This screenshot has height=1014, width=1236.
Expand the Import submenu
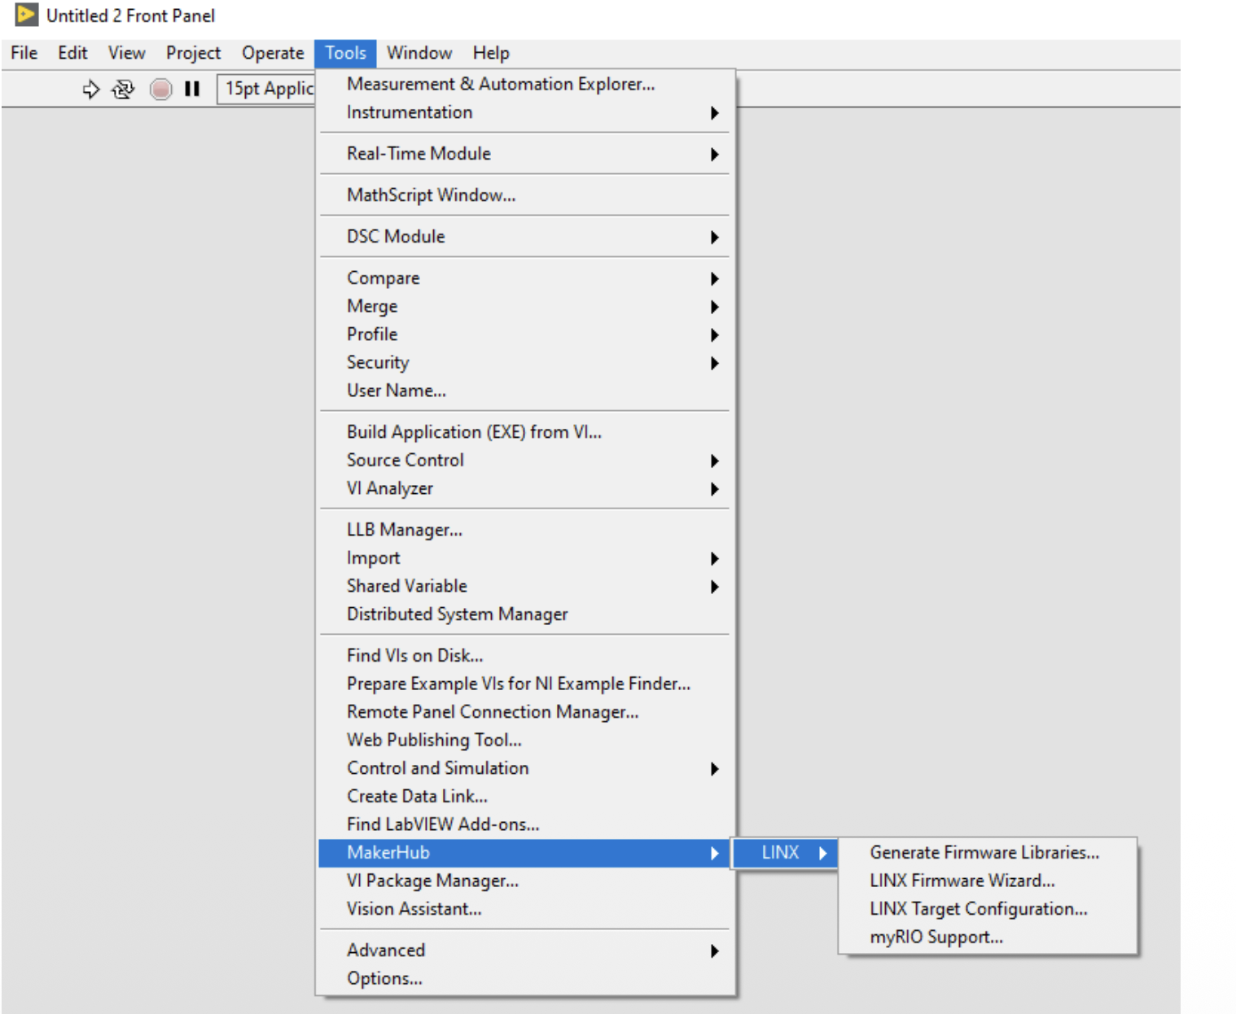(525, 558)
